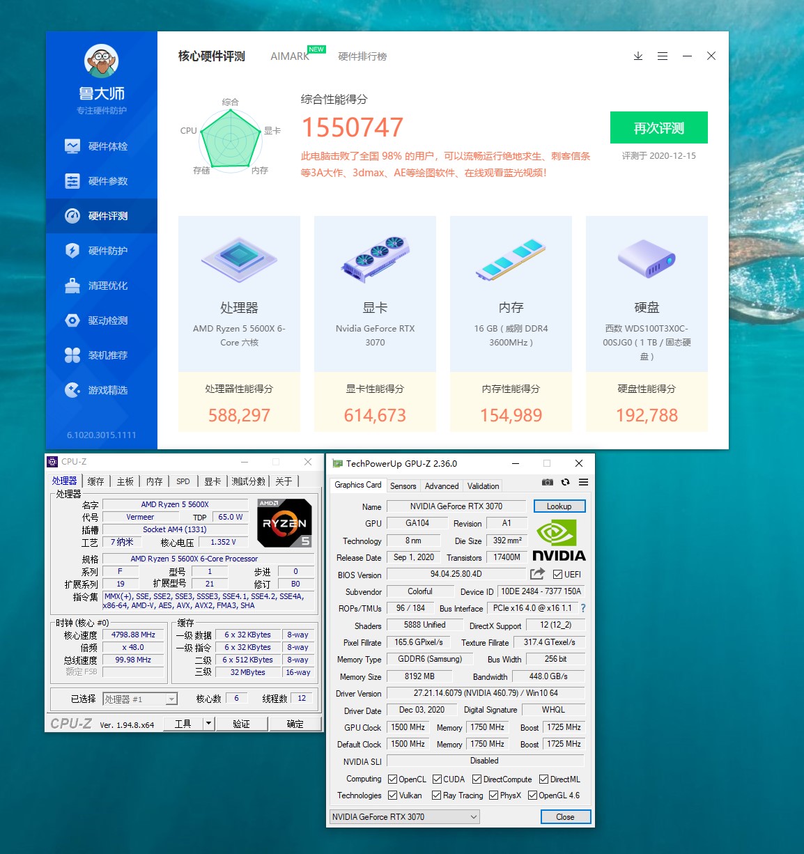Click the 确定 button in CPU-Z
The height and width of the screenshot is (854, 804).
point(295,724)
